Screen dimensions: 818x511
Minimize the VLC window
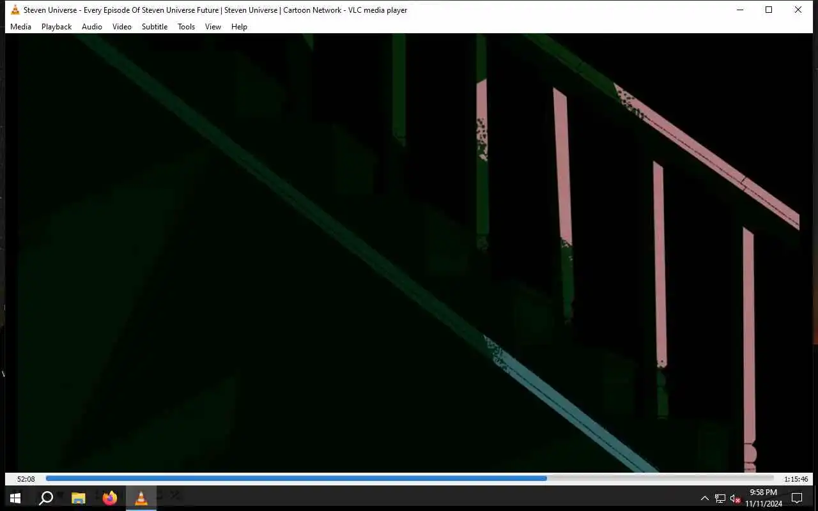pyautogui.click(x=740, y=10)
